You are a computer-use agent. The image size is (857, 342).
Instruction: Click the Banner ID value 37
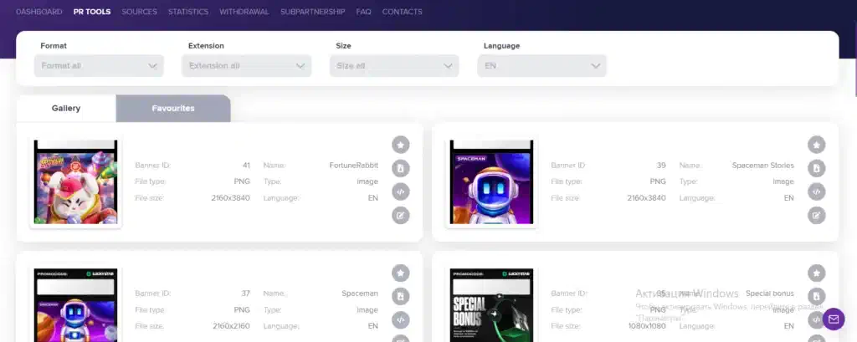pos(246,294)
